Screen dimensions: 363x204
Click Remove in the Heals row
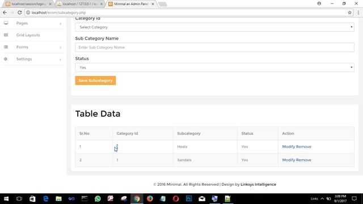point(304,147)
